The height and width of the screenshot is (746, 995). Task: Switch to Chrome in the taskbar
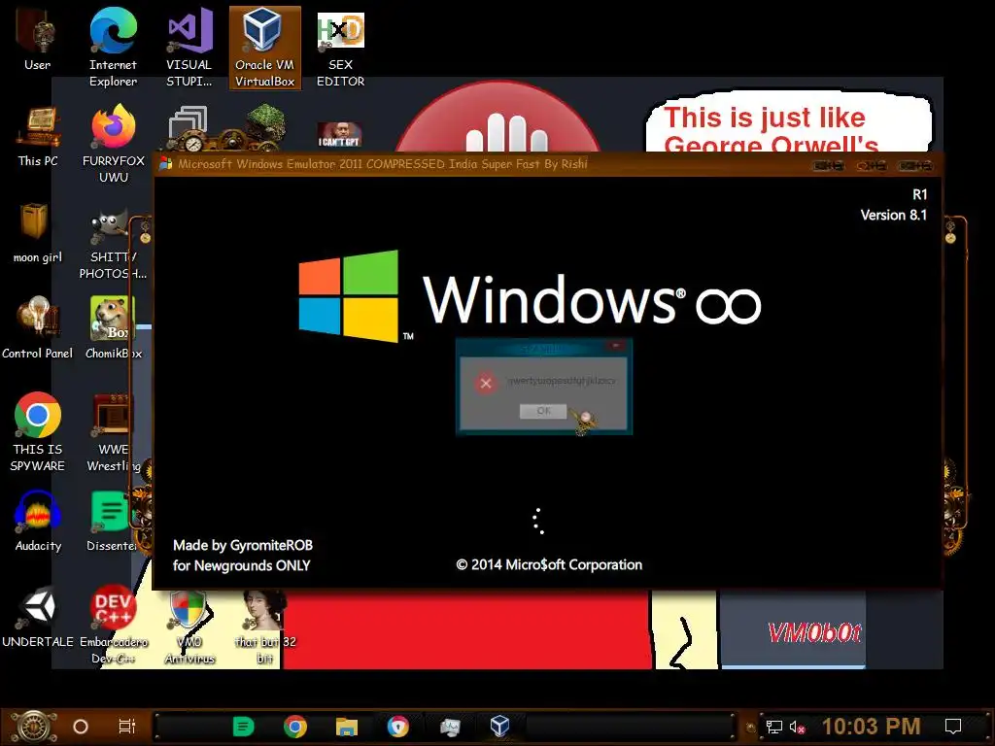tap(295, 727)
